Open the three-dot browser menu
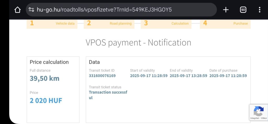Viewport: 268px width, 124px height. click(x=259, y=10)
